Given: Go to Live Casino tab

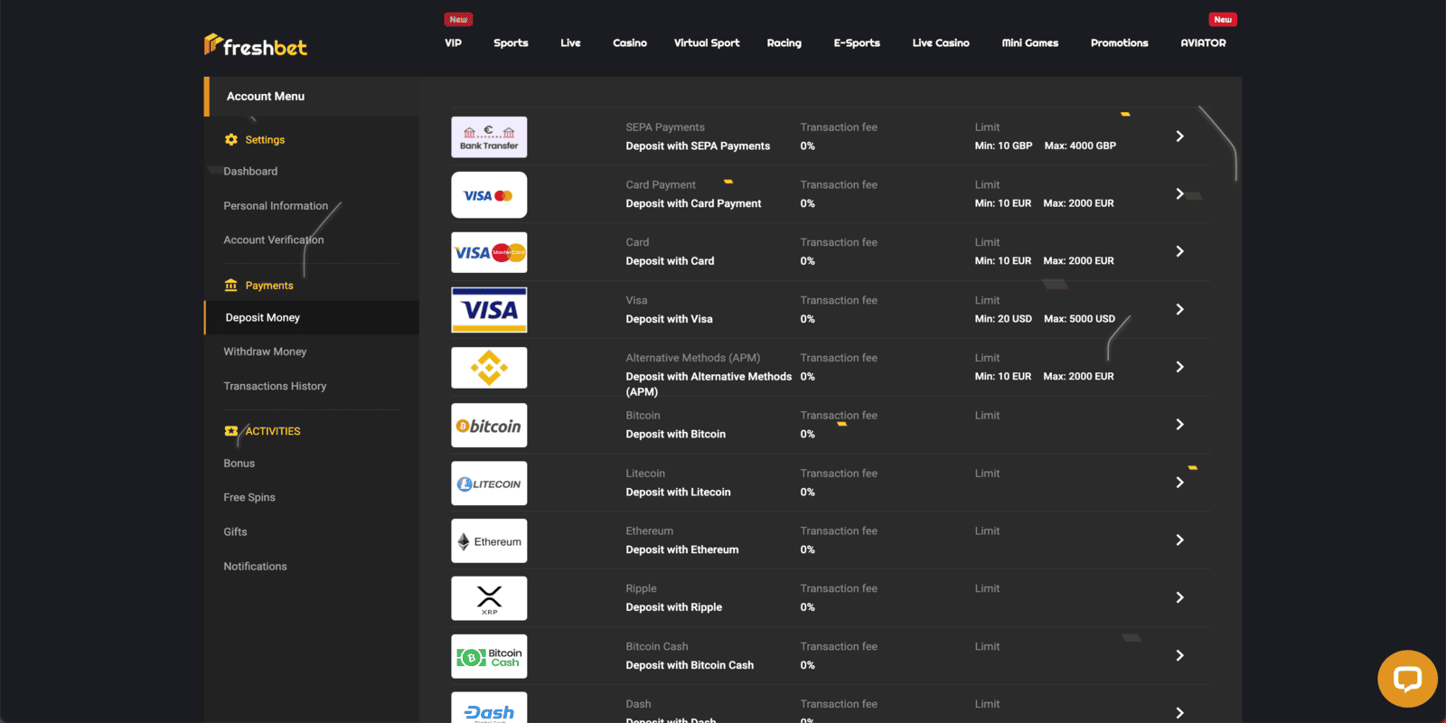Looking at the screenshot, I should click(940, 42).
